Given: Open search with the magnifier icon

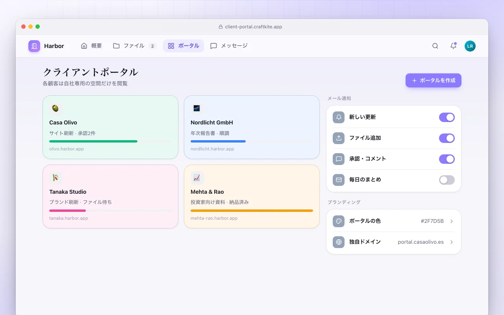Looking at the screenshot, I should pyautogui.click(x=435, y=46).
